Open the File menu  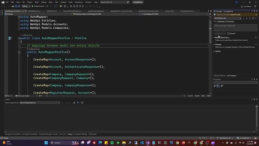(x=7, y=2)
